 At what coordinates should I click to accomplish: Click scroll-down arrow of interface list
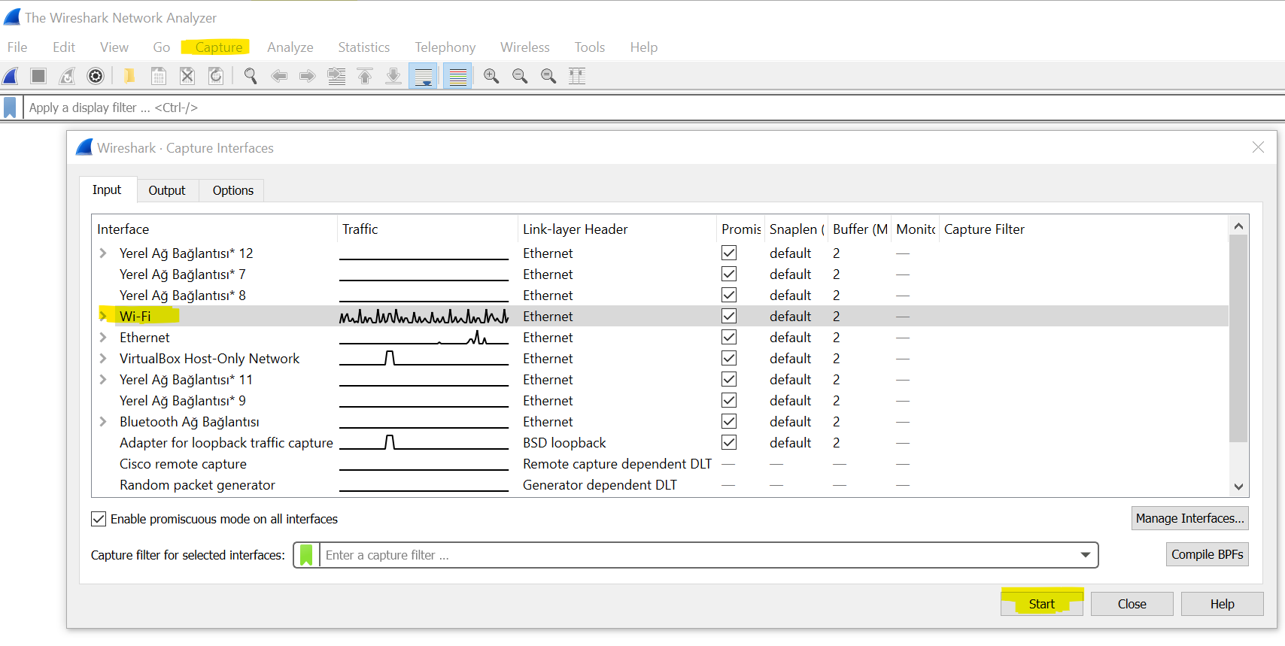[x=1238, y=487]
